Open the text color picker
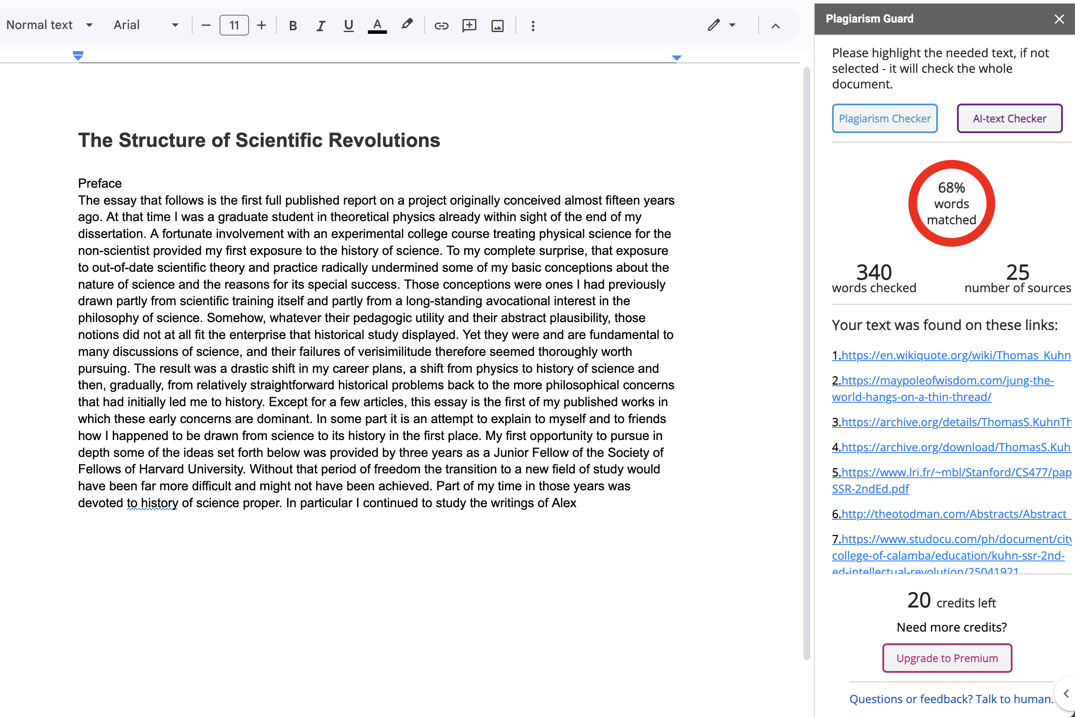Viewport: 1075px width, 717px height. 377,26
